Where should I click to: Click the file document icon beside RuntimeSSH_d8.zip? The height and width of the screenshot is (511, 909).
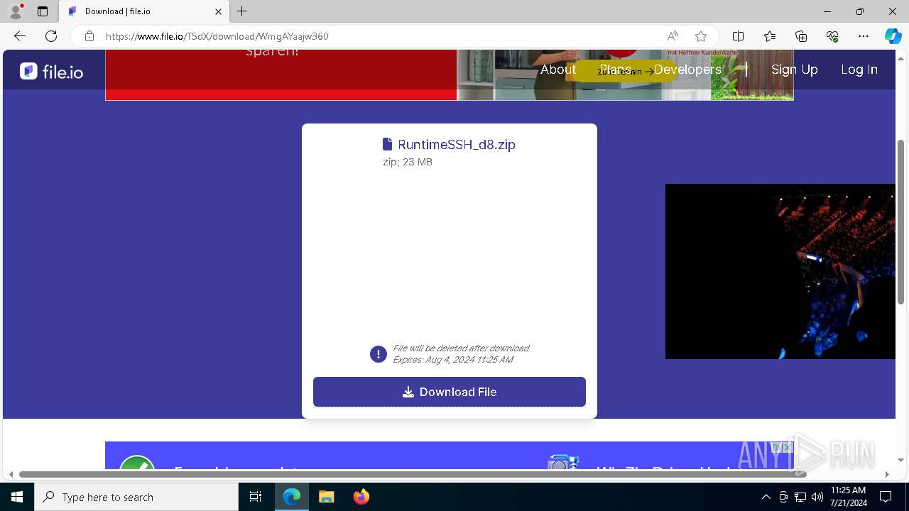coord(387,144)
